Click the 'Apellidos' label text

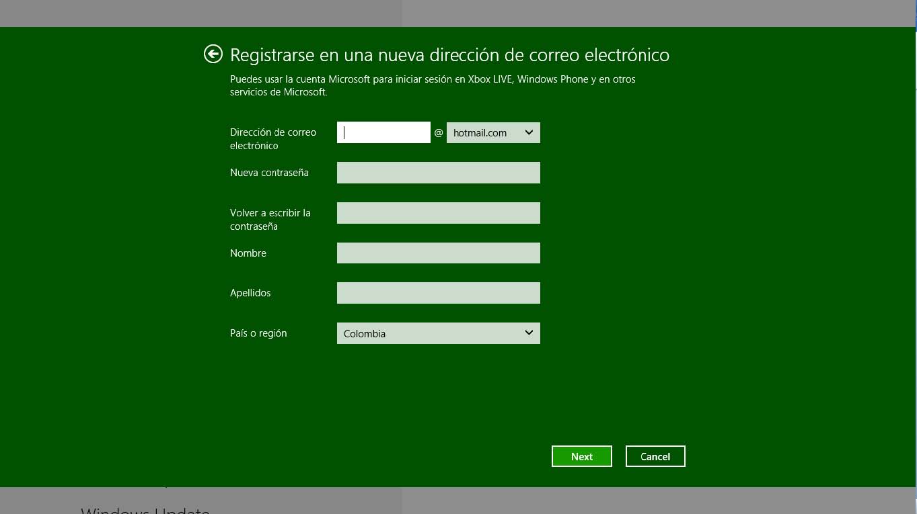pos(250,293)
